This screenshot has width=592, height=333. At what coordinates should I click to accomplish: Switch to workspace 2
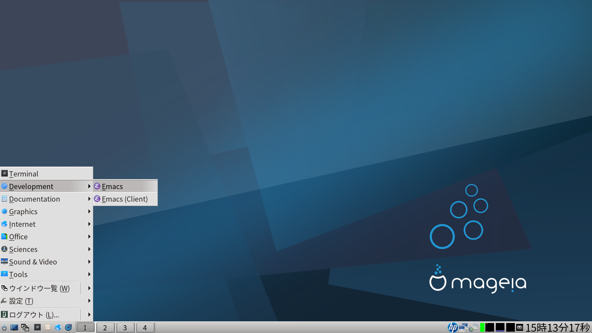coord(105,327)
